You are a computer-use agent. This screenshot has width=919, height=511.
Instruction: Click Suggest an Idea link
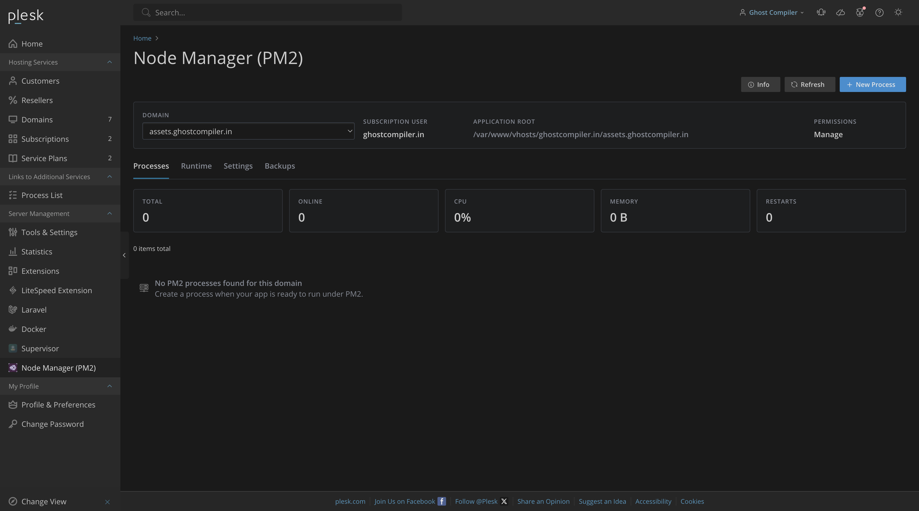(602, 501)
